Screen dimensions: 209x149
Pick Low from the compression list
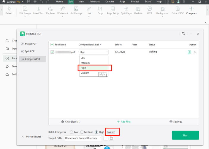pos(94,58)
